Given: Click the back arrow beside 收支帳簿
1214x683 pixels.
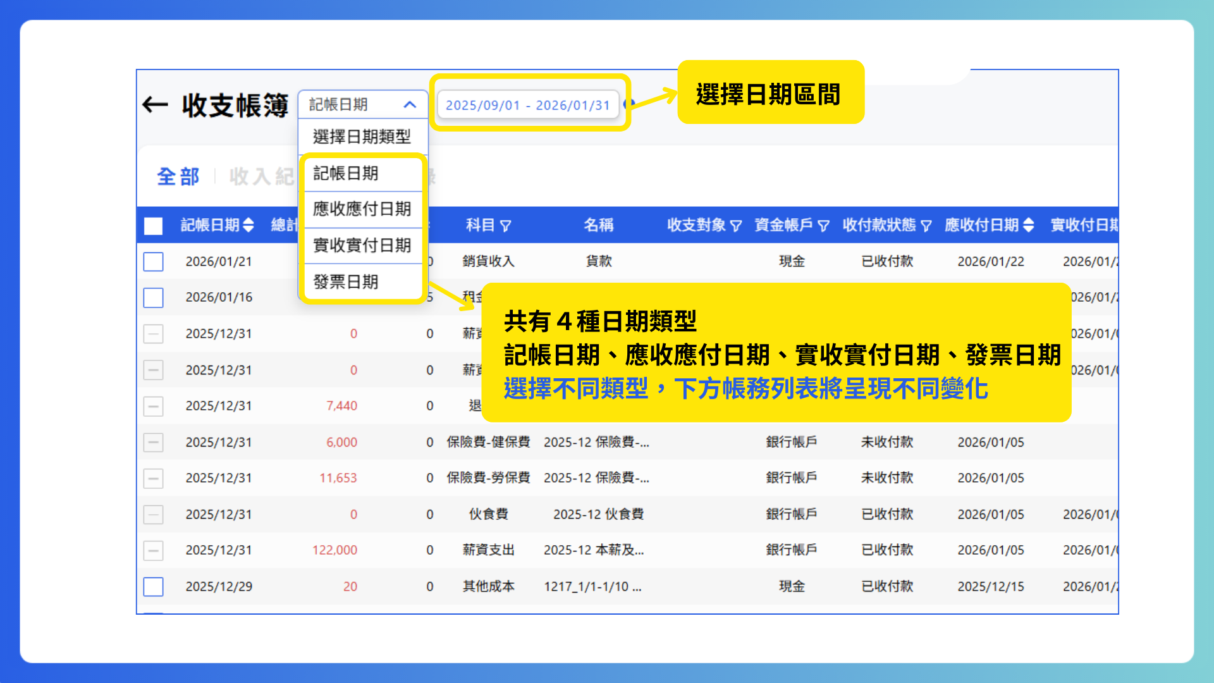Looking at the screenshot, I should pyautogui.click(x=154, y=106).
